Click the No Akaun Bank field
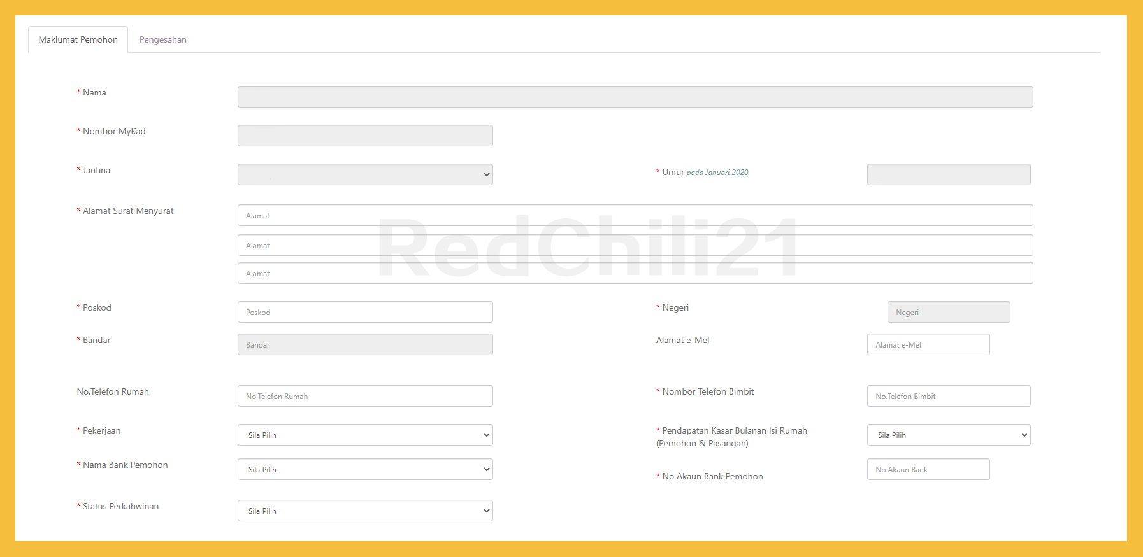 coord(928,469)
